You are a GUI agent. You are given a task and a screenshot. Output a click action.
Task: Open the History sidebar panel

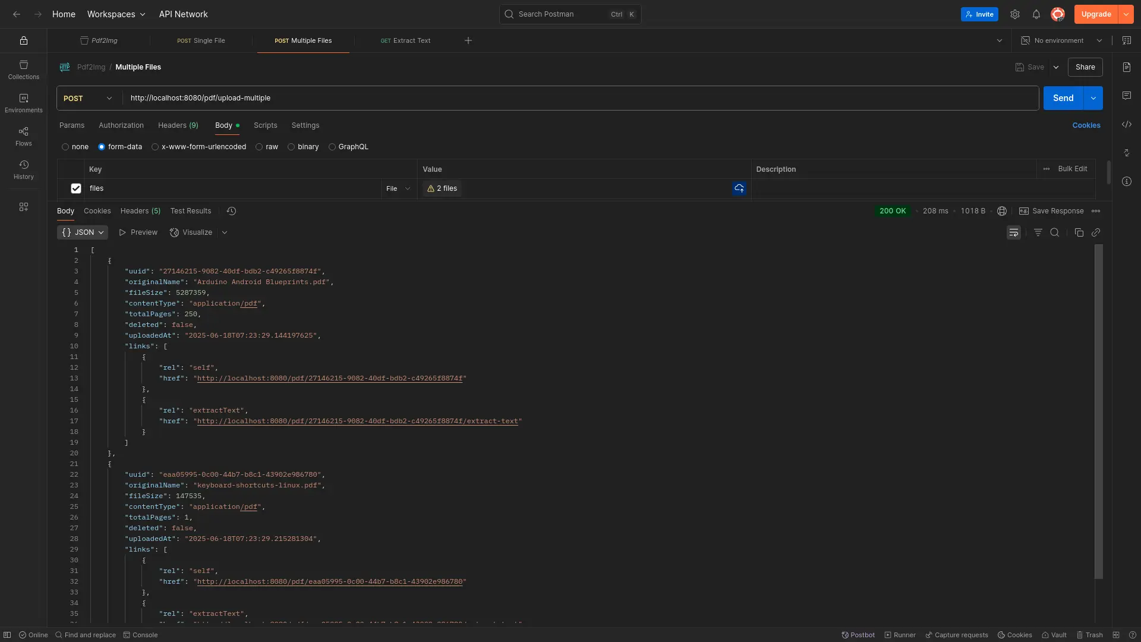(x=24, y=169)
